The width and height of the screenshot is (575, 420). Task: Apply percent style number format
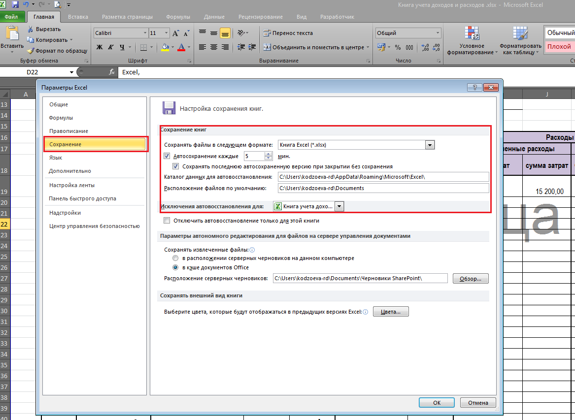[x=398, y=47]
